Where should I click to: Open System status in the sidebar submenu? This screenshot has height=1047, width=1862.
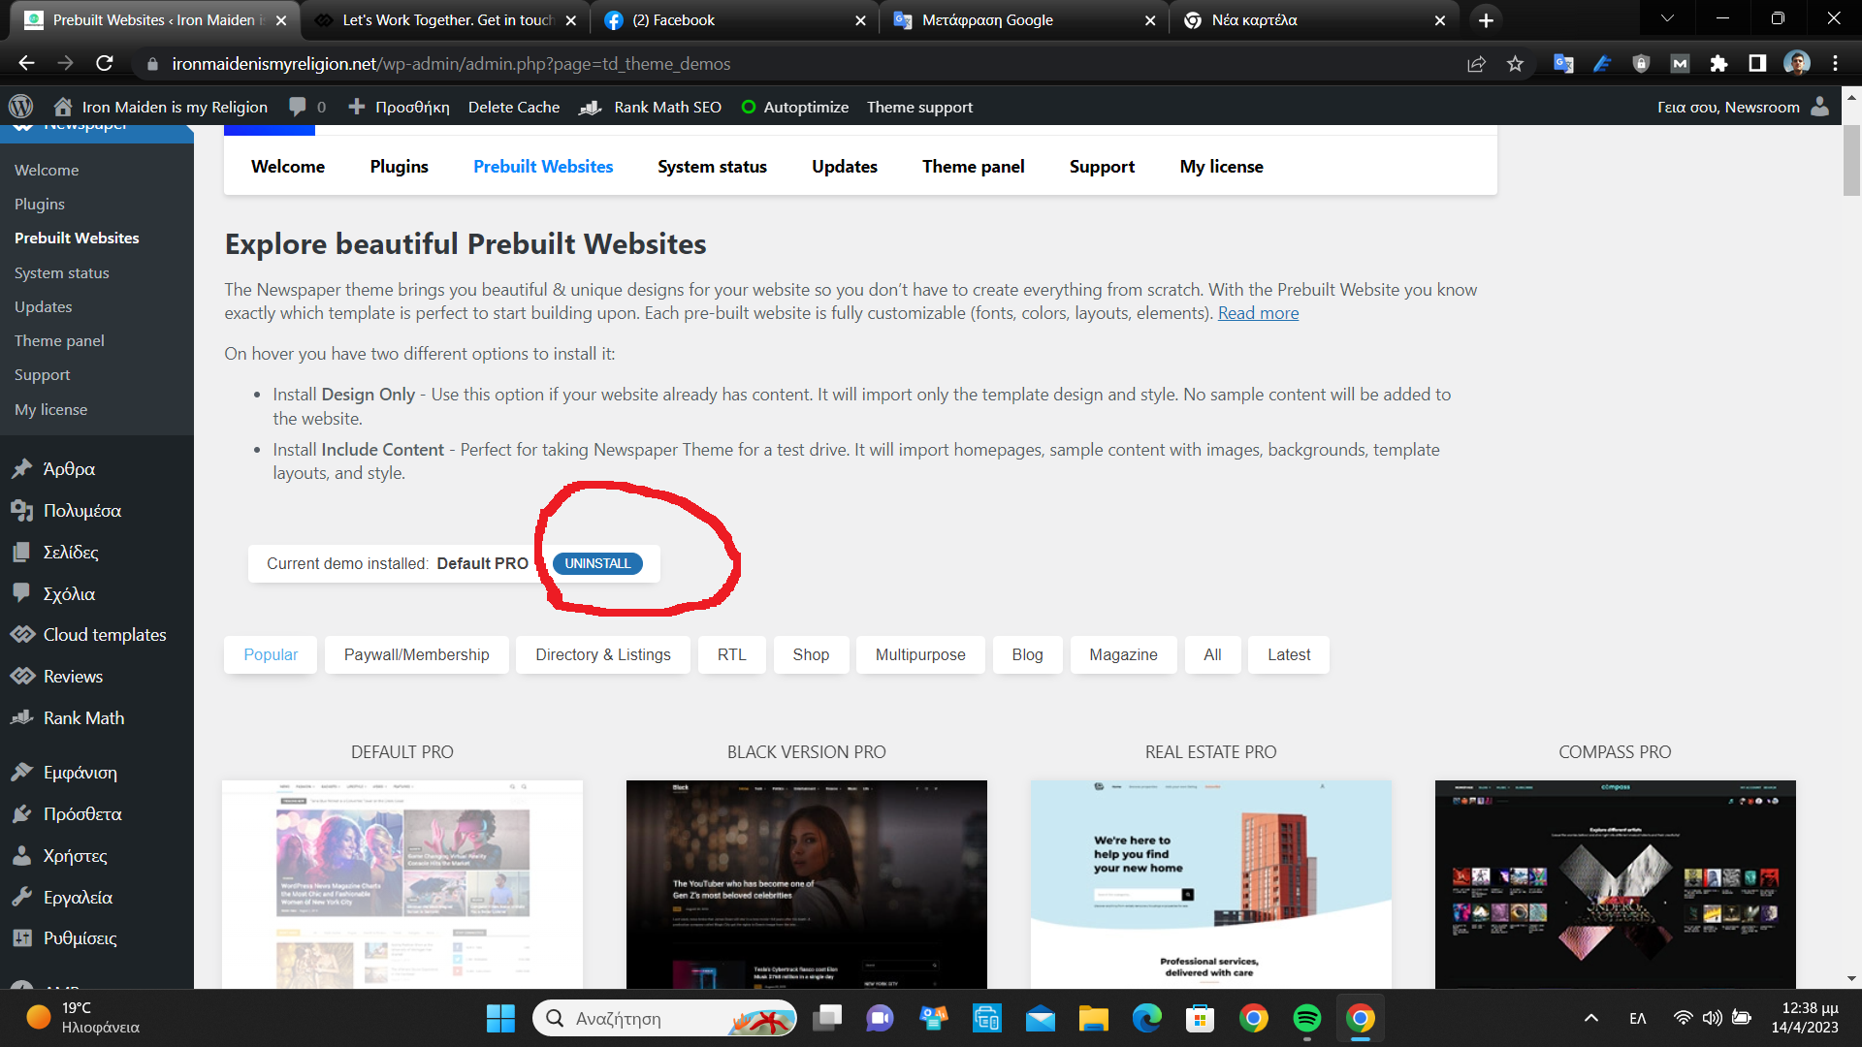(x=62, y=273)
